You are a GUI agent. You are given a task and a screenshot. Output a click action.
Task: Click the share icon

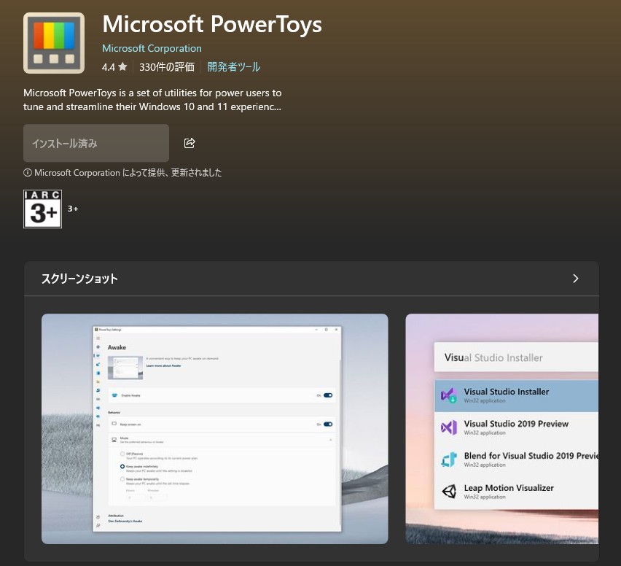tap(190, 143)
